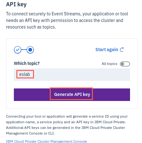Viewport: 142px width, 143px height.
Task: Click the completed step checkmark icon
Action: [18, 50]
